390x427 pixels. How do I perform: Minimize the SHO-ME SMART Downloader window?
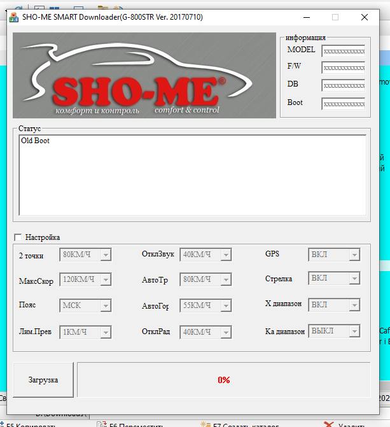click(x=307, y=17)
